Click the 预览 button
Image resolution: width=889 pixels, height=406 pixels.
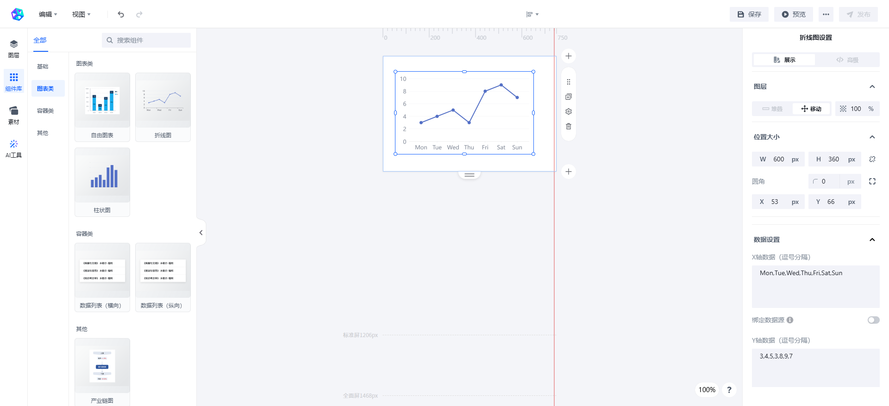point(794,14)
